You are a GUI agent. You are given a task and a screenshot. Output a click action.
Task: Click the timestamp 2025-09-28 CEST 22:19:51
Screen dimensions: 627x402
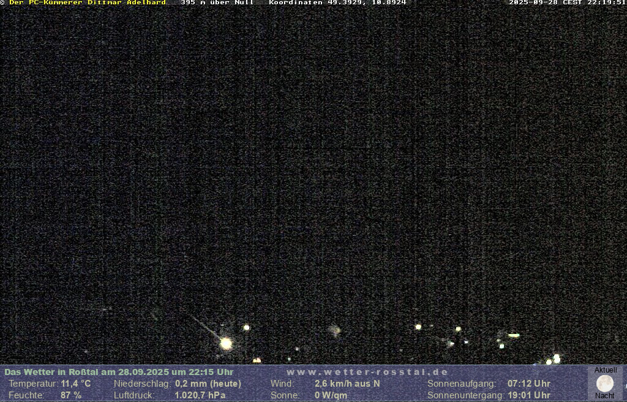click(567, 2)
